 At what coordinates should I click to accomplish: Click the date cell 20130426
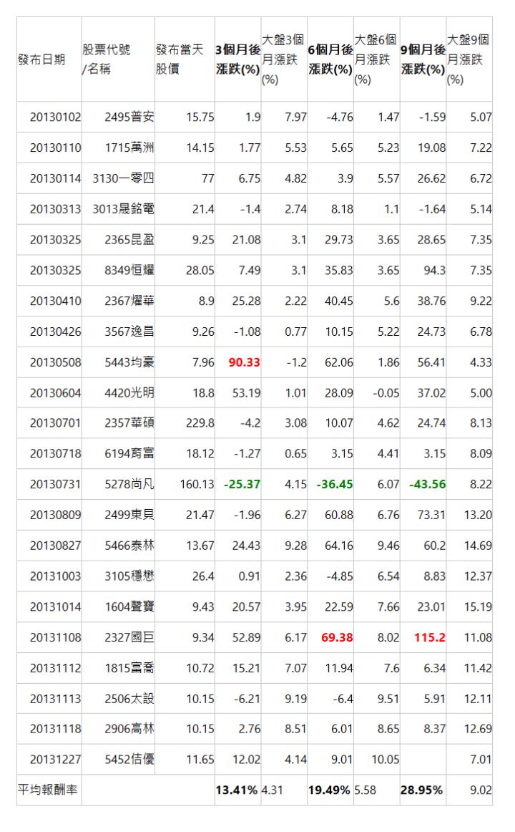(56, 332)
